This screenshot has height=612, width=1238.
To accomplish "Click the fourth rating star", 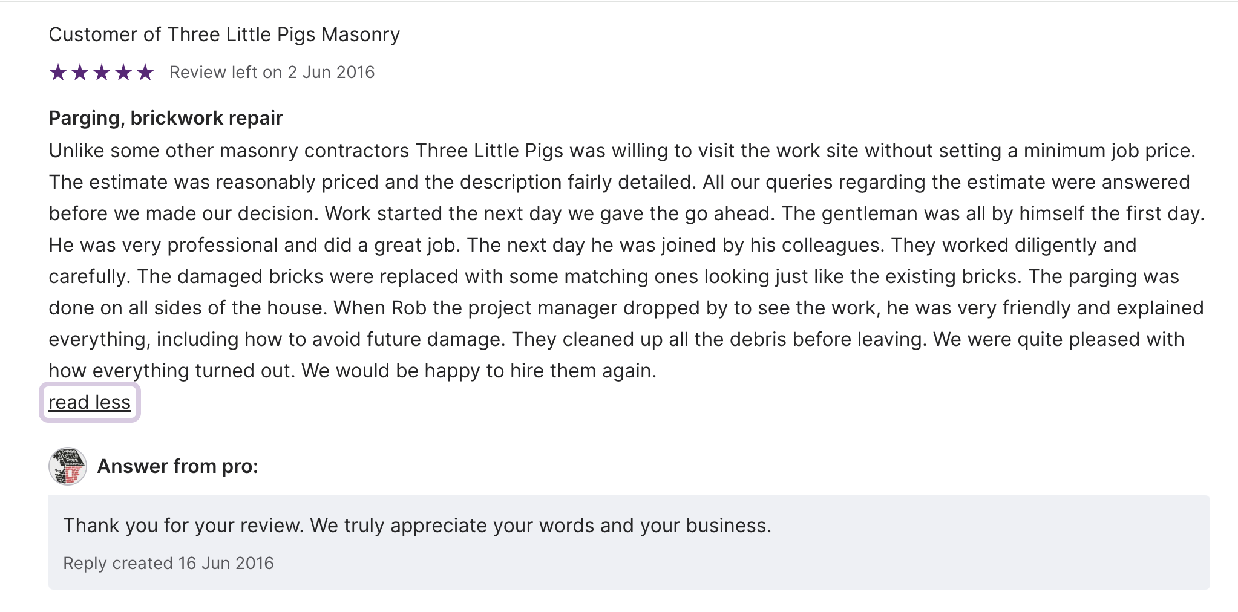I will [x=123, y=73].
